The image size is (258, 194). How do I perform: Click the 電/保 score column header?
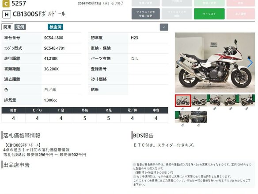click(132, 110)
